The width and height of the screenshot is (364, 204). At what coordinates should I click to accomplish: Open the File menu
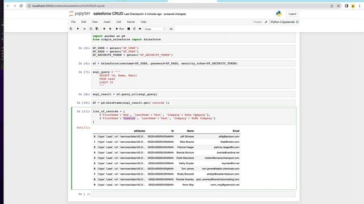[x=73, y=22]
